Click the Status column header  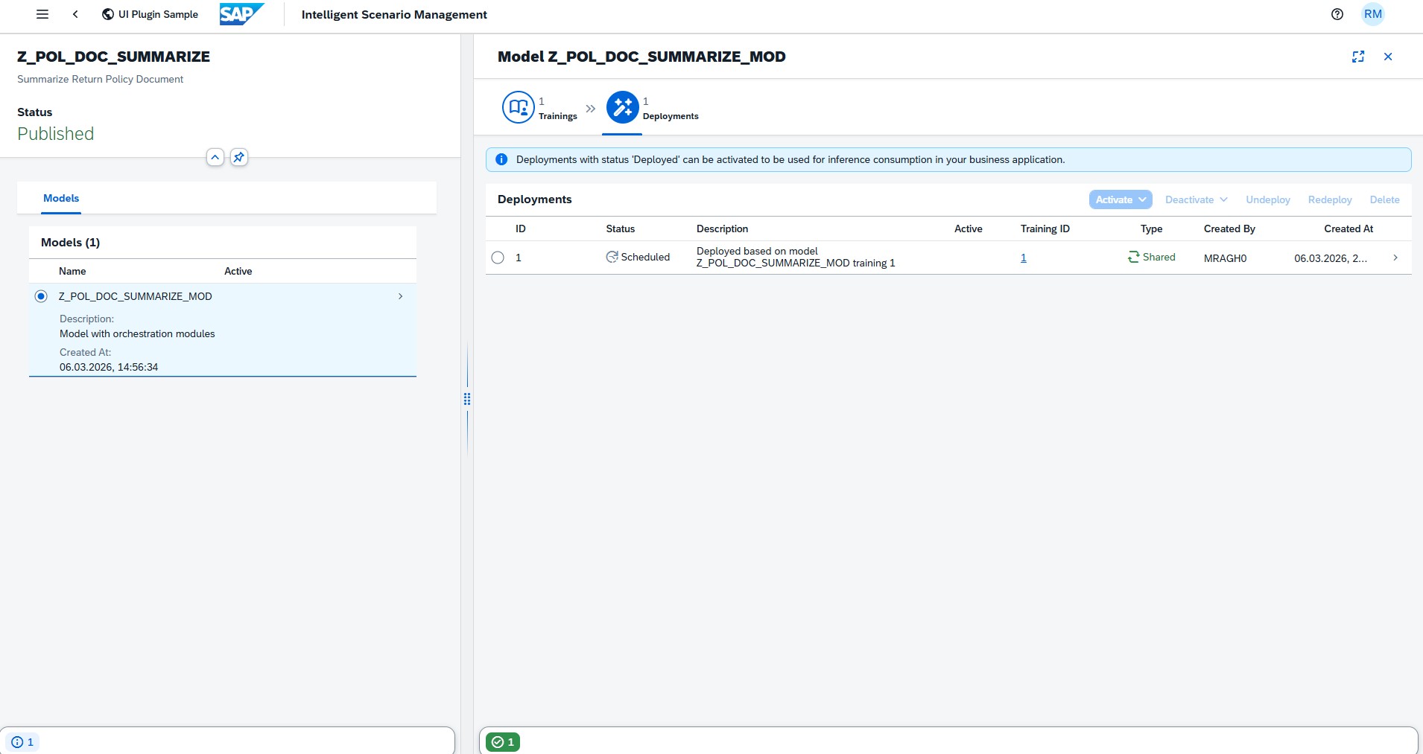[x=621, y=229]
